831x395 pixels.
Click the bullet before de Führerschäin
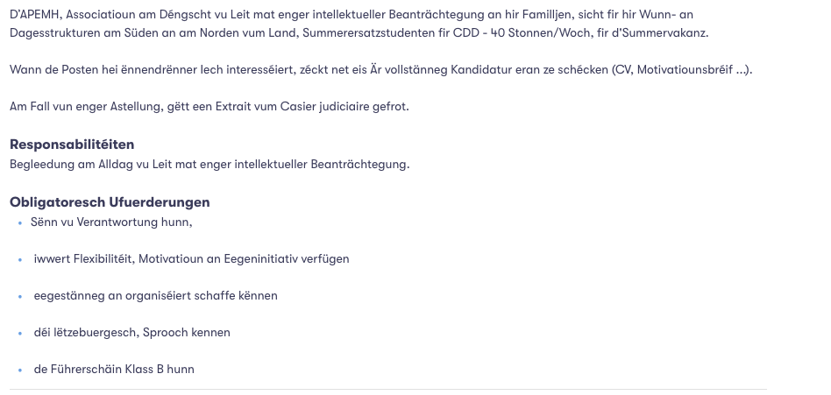point(20,370)
